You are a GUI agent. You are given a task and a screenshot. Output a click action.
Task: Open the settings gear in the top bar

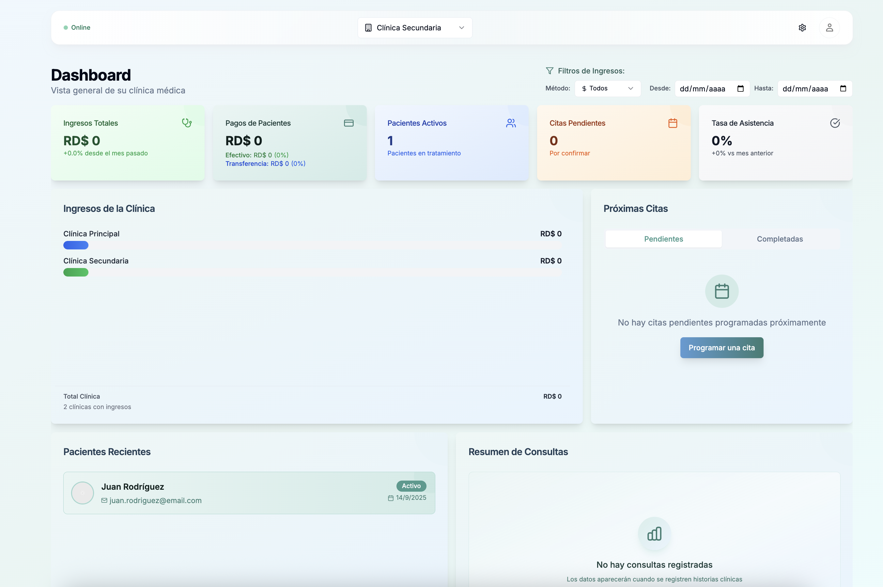point(802,27)
